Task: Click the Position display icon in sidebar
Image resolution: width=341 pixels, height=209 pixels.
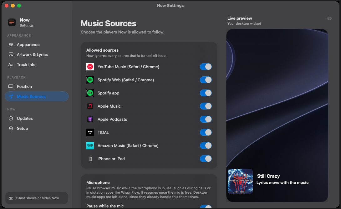Action: pyautogui.click(x=11, y=87)
